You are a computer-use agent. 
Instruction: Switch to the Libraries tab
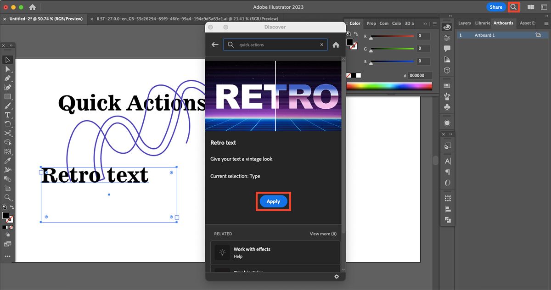(482, 23)
